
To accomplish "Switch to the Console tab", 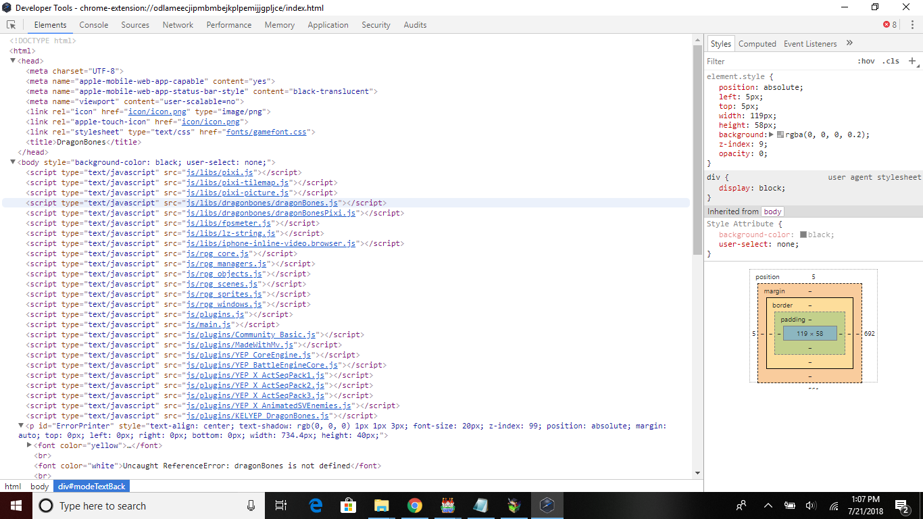I will 94,25.
